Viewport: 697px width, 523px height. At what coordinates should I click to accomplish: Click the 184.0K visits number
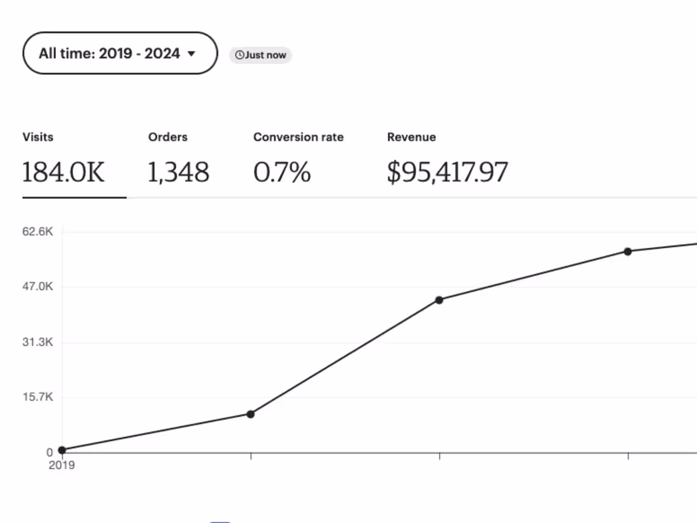click(x=63, y=170)
